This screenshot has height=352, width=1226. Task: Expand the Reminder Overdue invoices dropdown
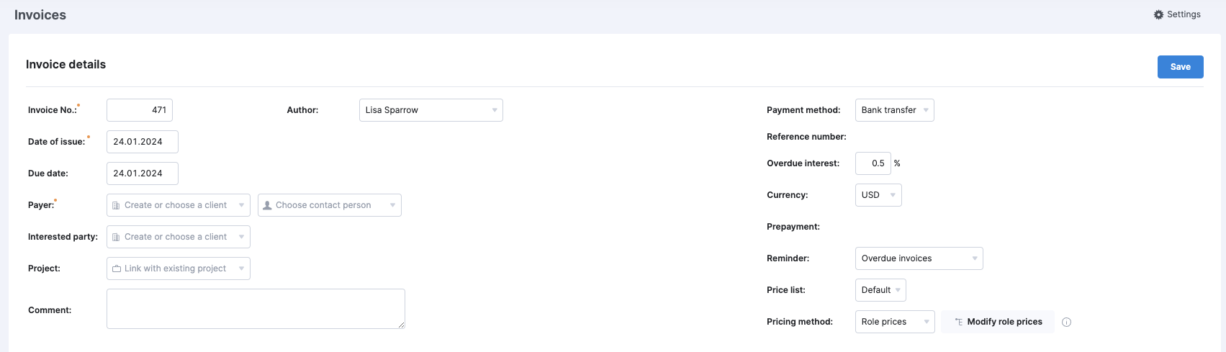tap(919, 258)
